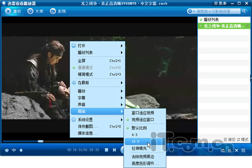Open the 影院 cinema icon
Viewport: 252px width, 168px height.
53,11
